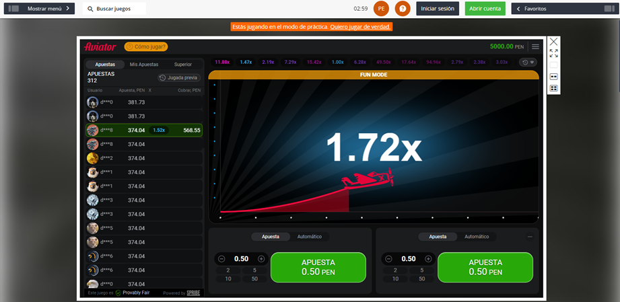Switch game to fullscreen mode
The width and height of the screenshot is (620, 302).
point(553,53)
